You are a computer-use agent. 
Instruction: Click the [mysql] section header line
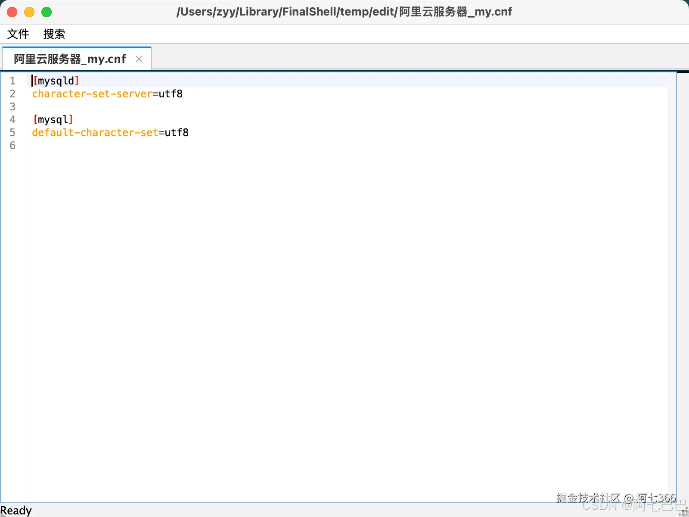53,120
